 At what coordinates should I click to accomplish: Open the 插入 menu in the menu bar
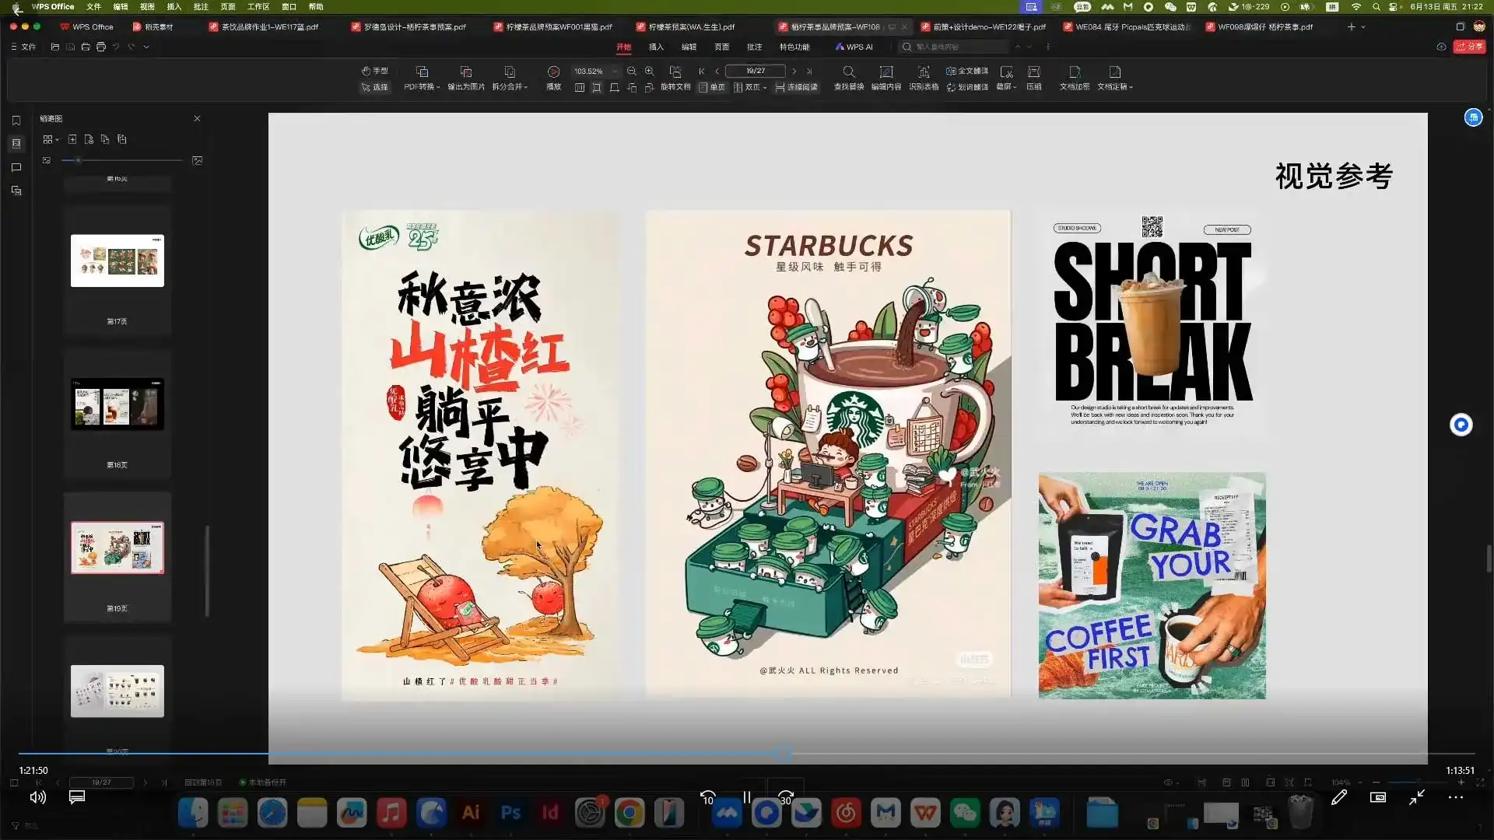click(173, 6)
